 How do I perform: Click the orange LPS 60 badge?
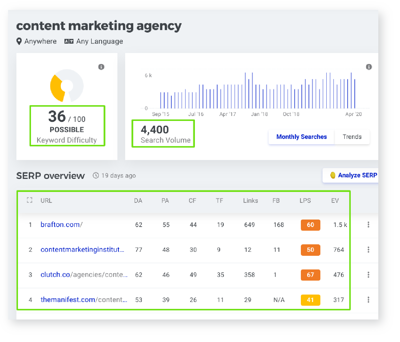310,225
